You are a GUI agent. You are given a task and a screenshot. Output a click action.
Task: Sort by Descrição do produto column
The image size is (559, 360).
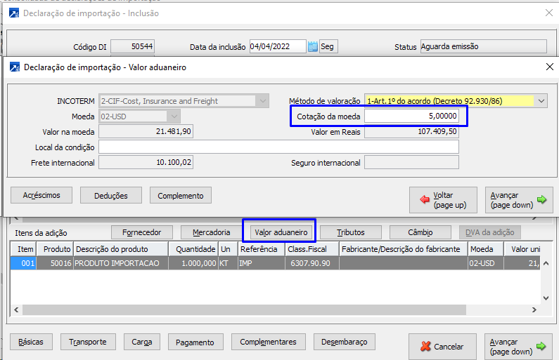pos(121,249)
